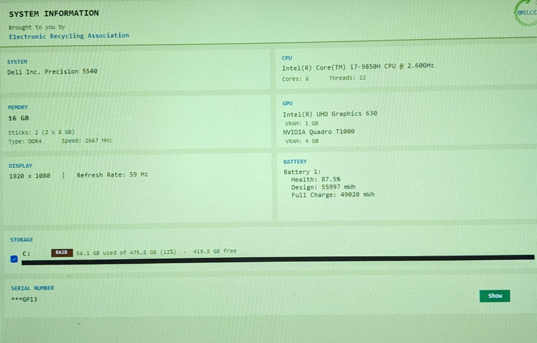The width and height of the screenshot is (537, 343).
Task: Click the 'MEMORY' section heading
Action: [18, 107]
